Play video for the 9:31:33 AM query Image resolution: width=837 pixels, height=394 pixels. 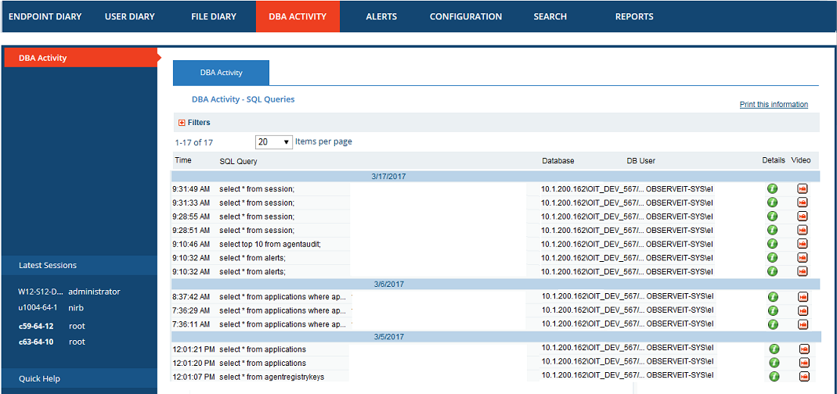click(803, 202)
